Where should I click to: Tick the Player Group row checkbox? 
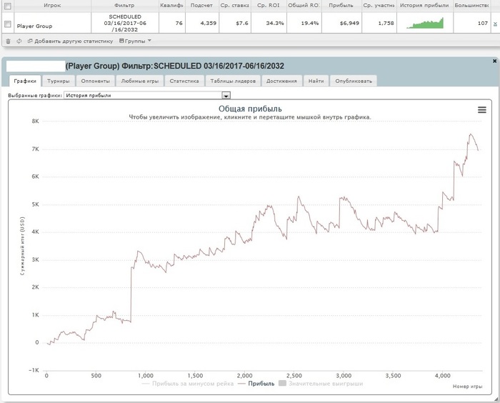click(8, 24)
